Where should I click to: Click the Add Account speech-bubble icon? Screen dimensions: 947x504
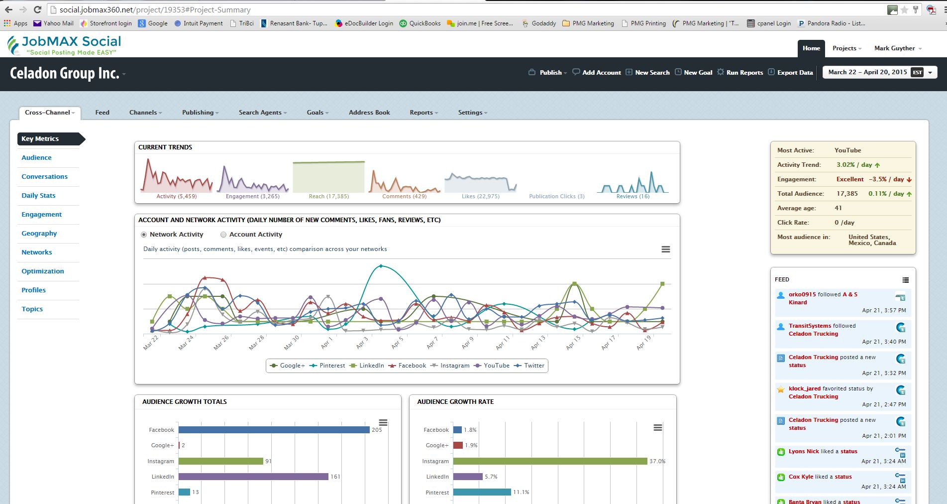click(x=576, y=72)
